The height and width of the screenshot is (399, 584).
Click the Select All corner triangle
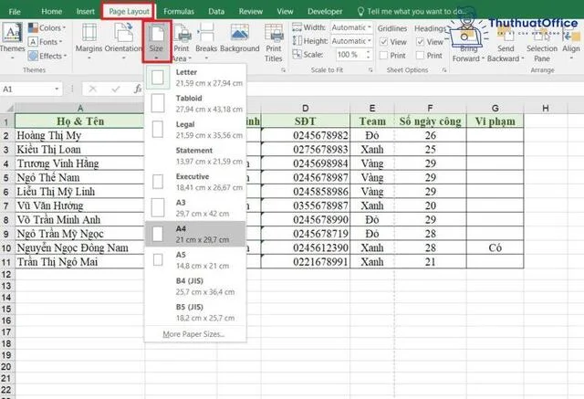pos(10,108)
